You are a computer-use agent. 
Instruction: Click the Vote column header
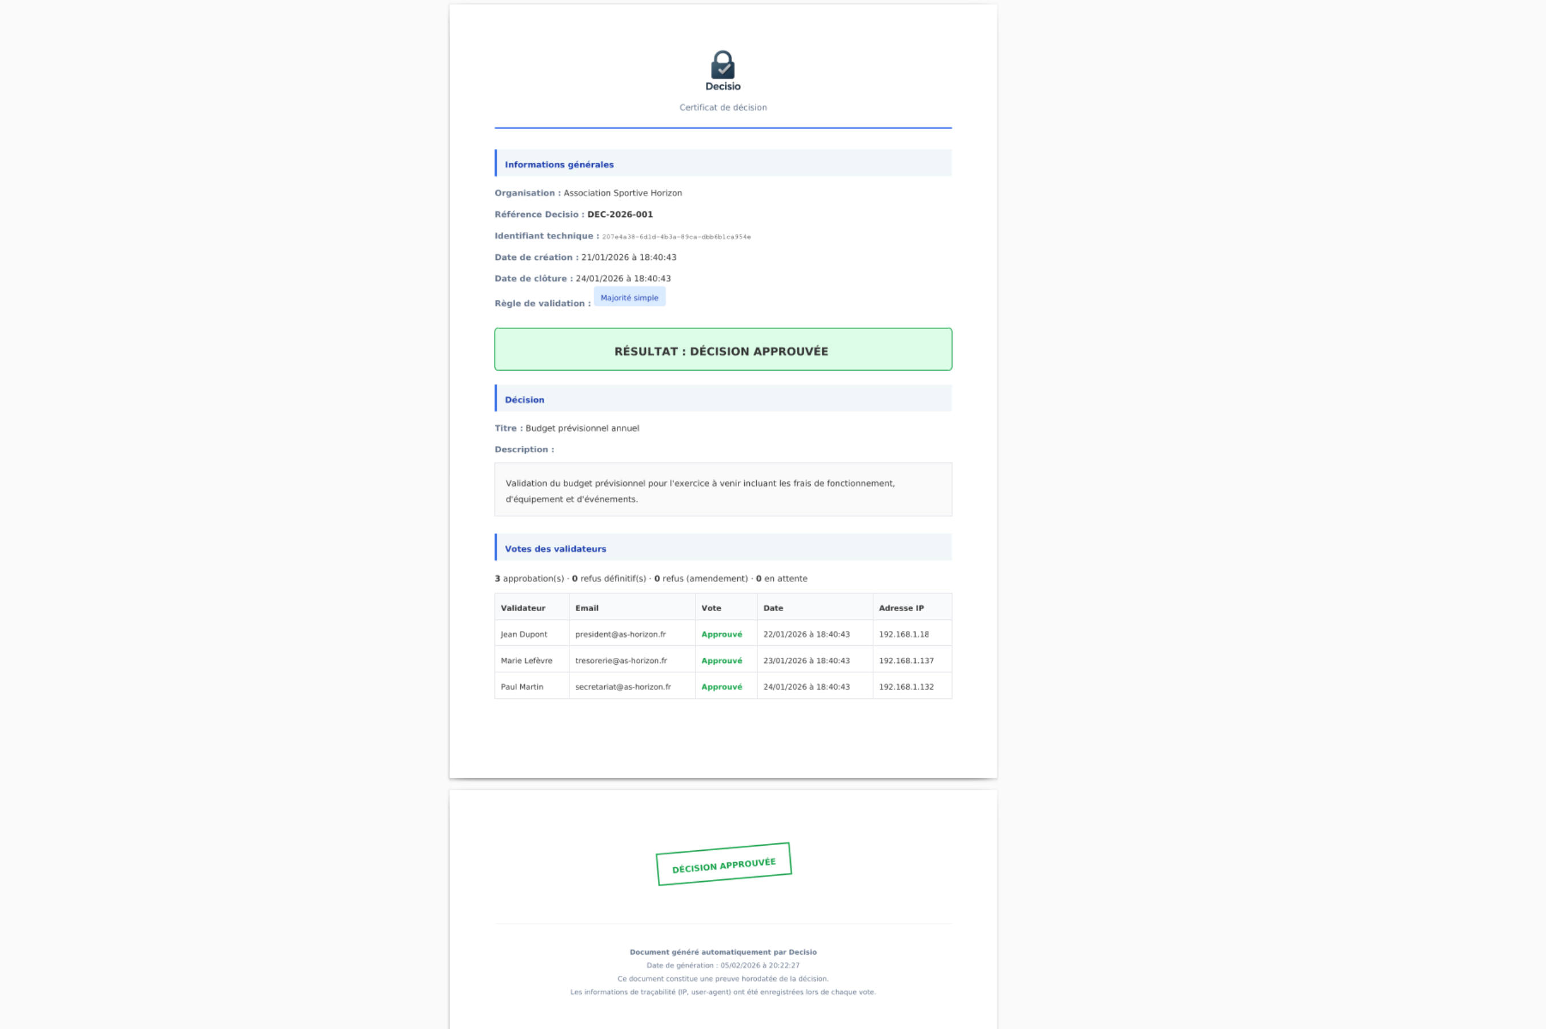click(x=710, y=608)
